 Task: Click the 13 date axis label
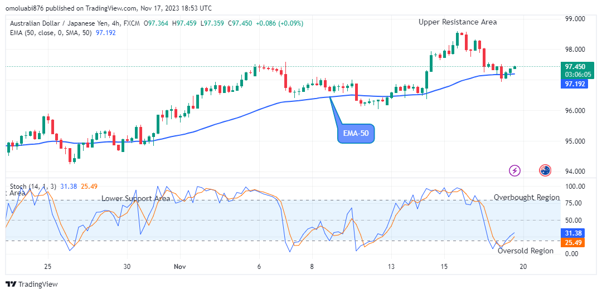391,266
